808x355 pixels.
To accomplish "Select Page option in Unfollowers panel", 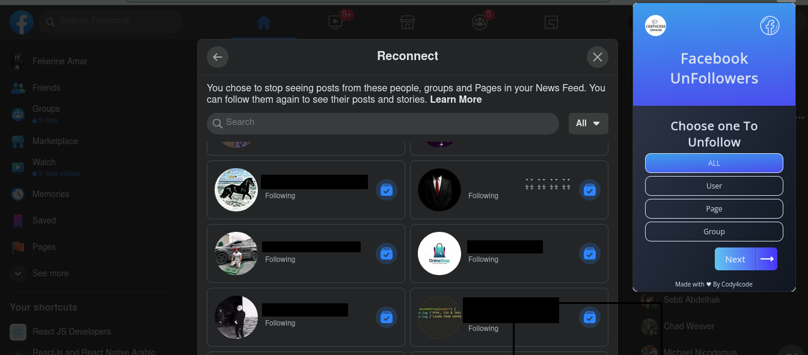I will [x=714, y=209].
